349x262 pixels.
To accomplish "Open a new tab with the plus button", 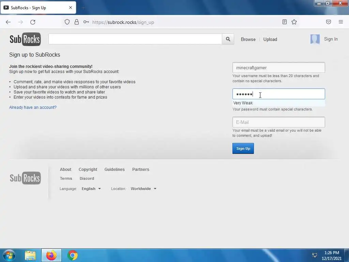I will click(x=83, y=8).
